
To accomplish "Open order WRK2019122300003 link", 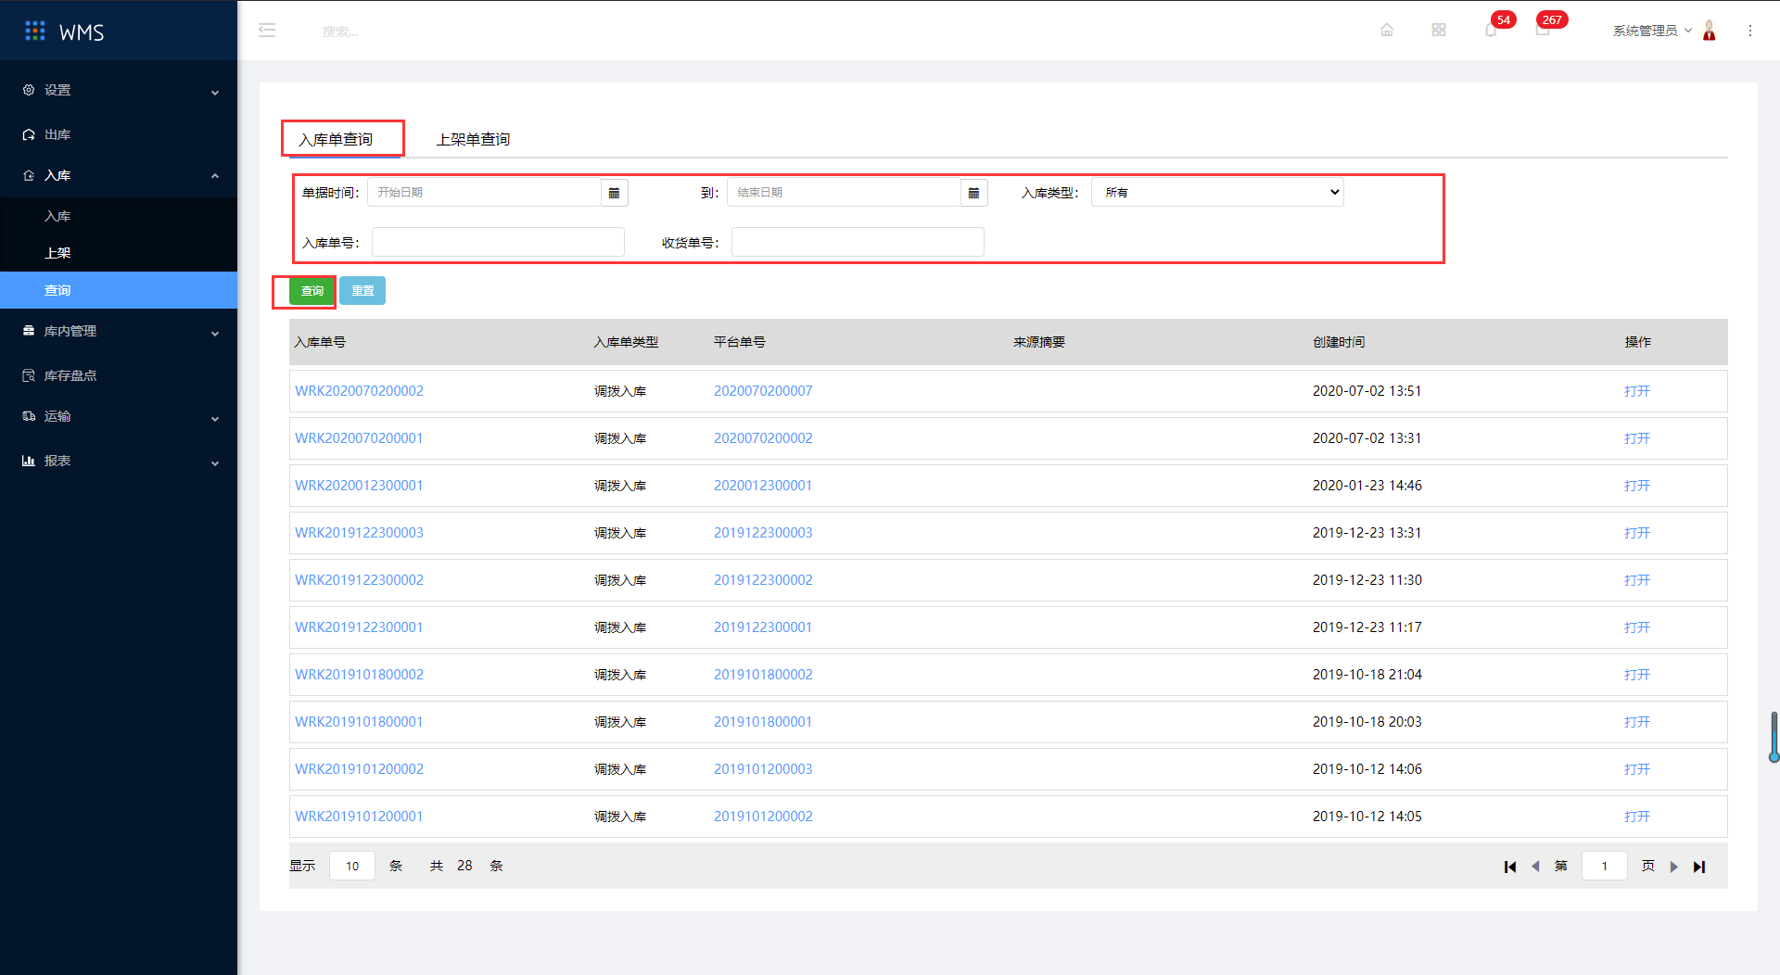I will coord(359,533).
